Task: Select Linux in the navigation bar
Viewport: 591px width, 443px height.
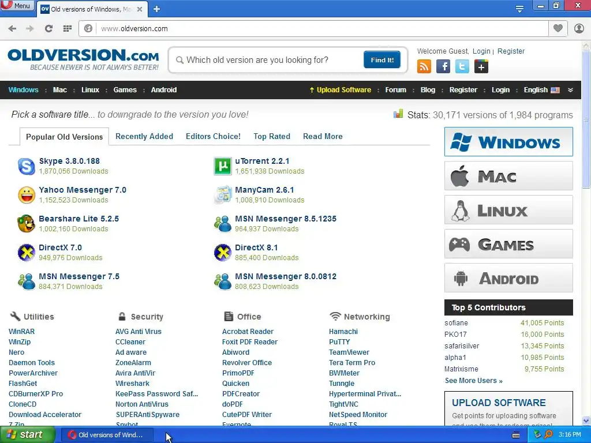Action: [x=90, y=90]
